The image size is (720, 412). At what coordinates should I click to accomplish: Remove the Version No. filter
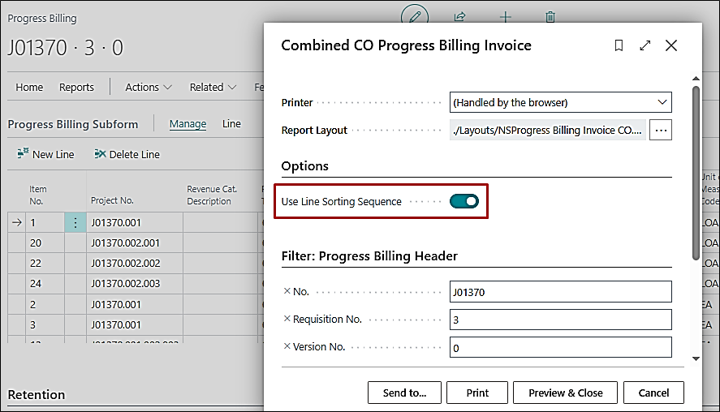[x=287, y=346]
